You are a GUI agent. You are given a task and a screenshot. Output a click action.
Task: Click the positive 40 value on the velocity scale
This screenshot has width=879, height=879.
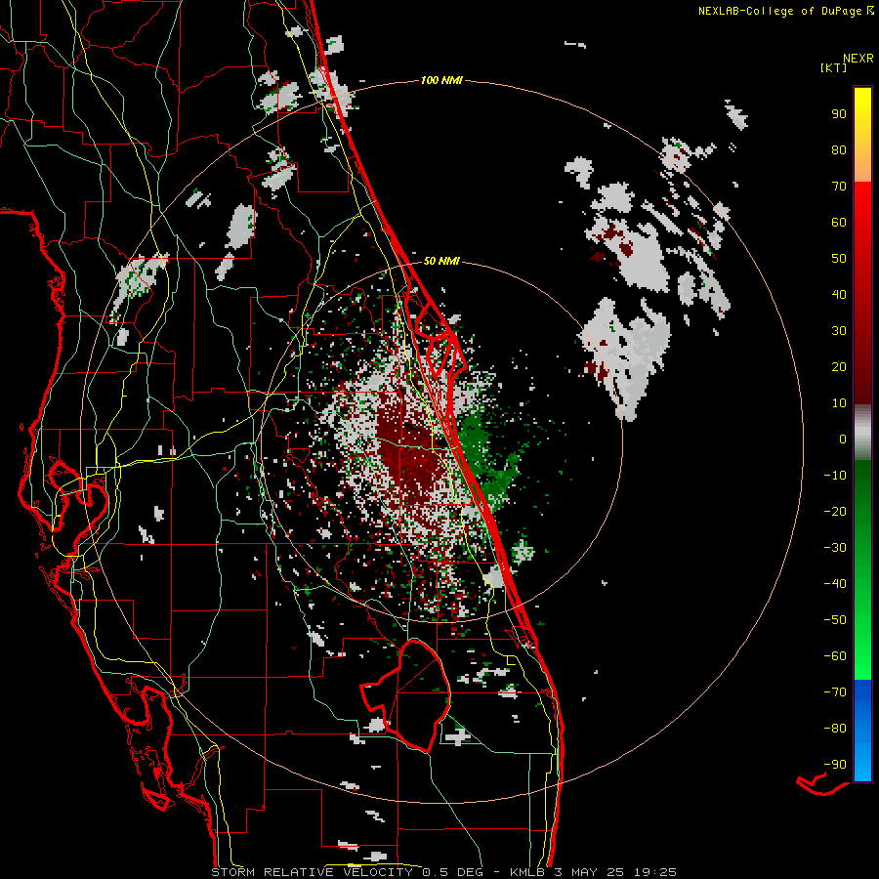tap(839, 294)
